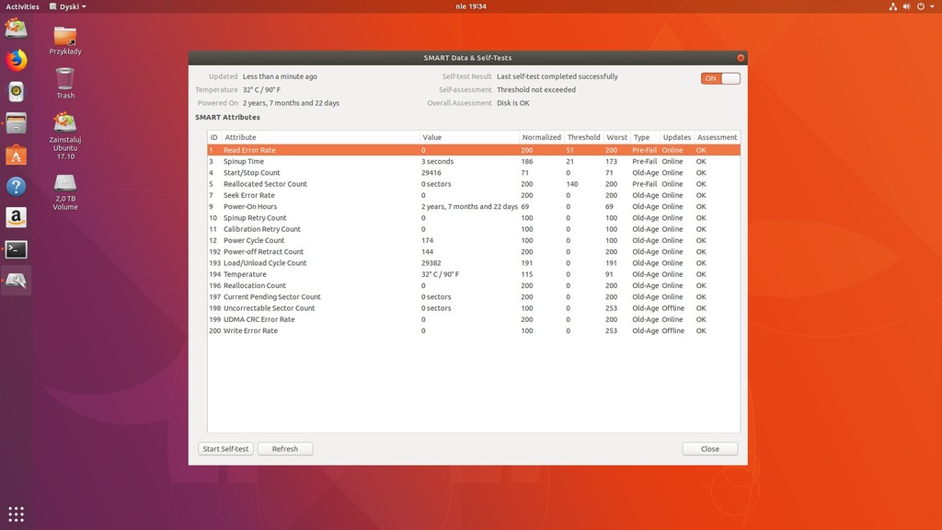942x530 pixels.
Task: Sort by Normalized column header
Action: click(x=541, y=138)
